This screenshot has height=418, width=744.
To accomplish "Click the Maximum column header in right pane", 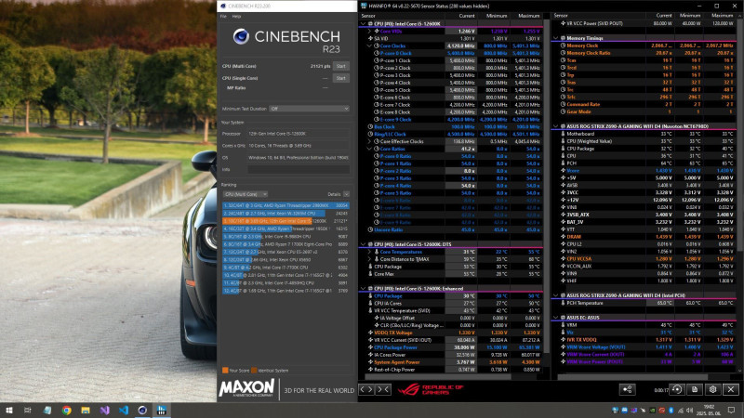I will point(723,16).
